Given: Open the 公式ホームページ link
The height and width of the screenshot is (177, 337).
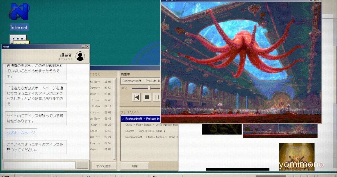Looking at the screenshot, I should (x=21, y=133).
